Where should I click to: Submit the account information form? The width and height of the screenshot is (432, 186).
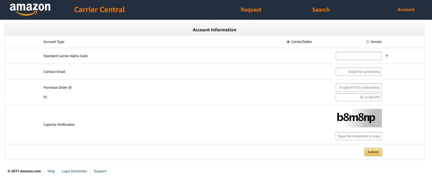coord(373,152)
